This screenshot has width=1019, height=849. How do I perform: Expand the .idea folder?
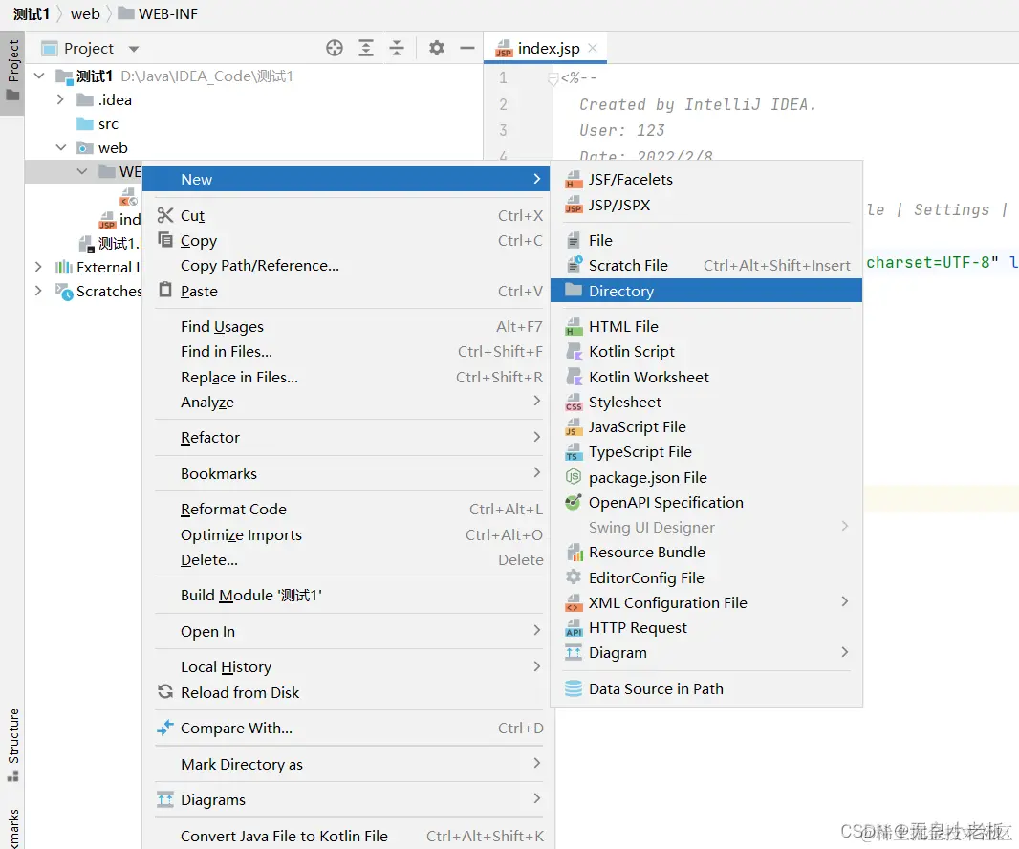[60, 99]
